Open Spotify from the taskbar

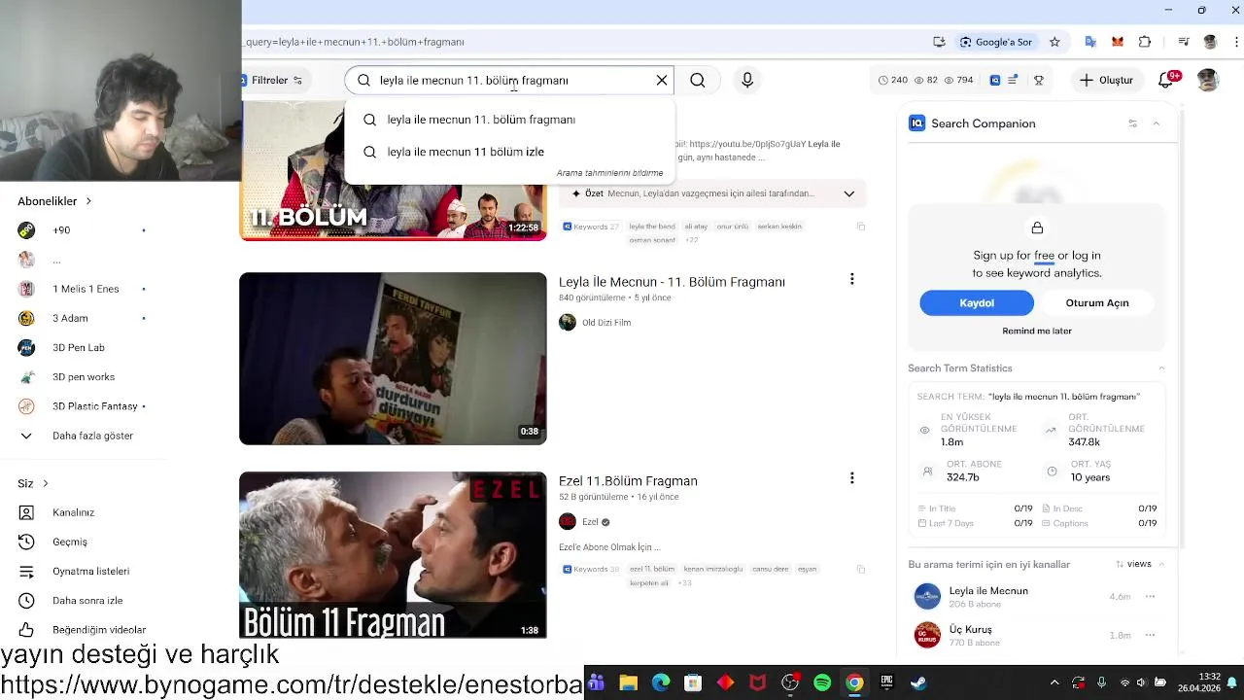click(x=822, y=682)
